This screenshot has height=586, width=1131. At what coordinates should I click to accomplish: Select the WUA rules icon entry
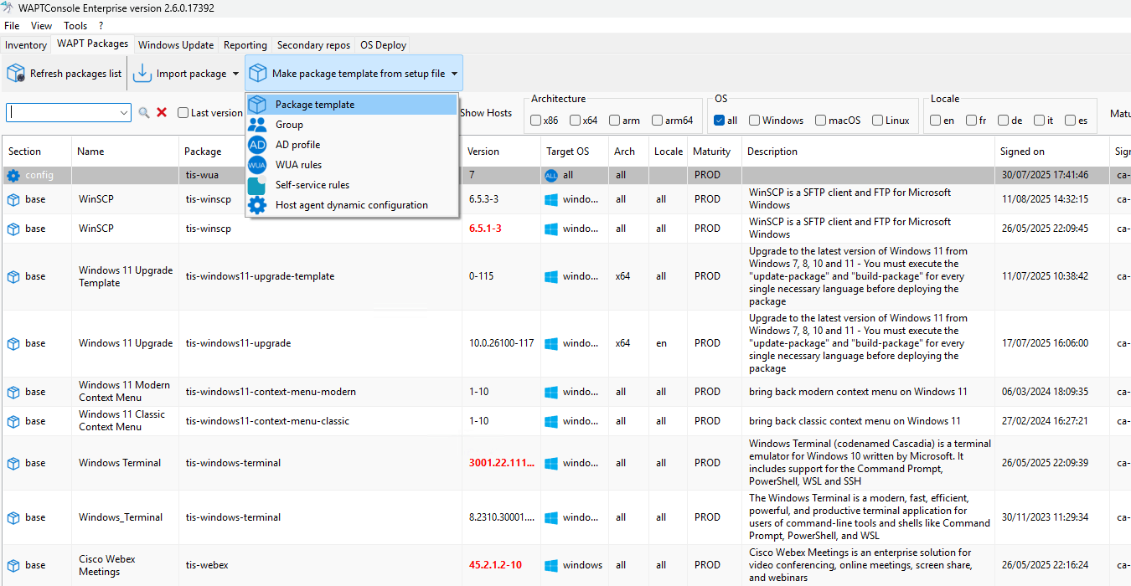[x=258, y=165]
